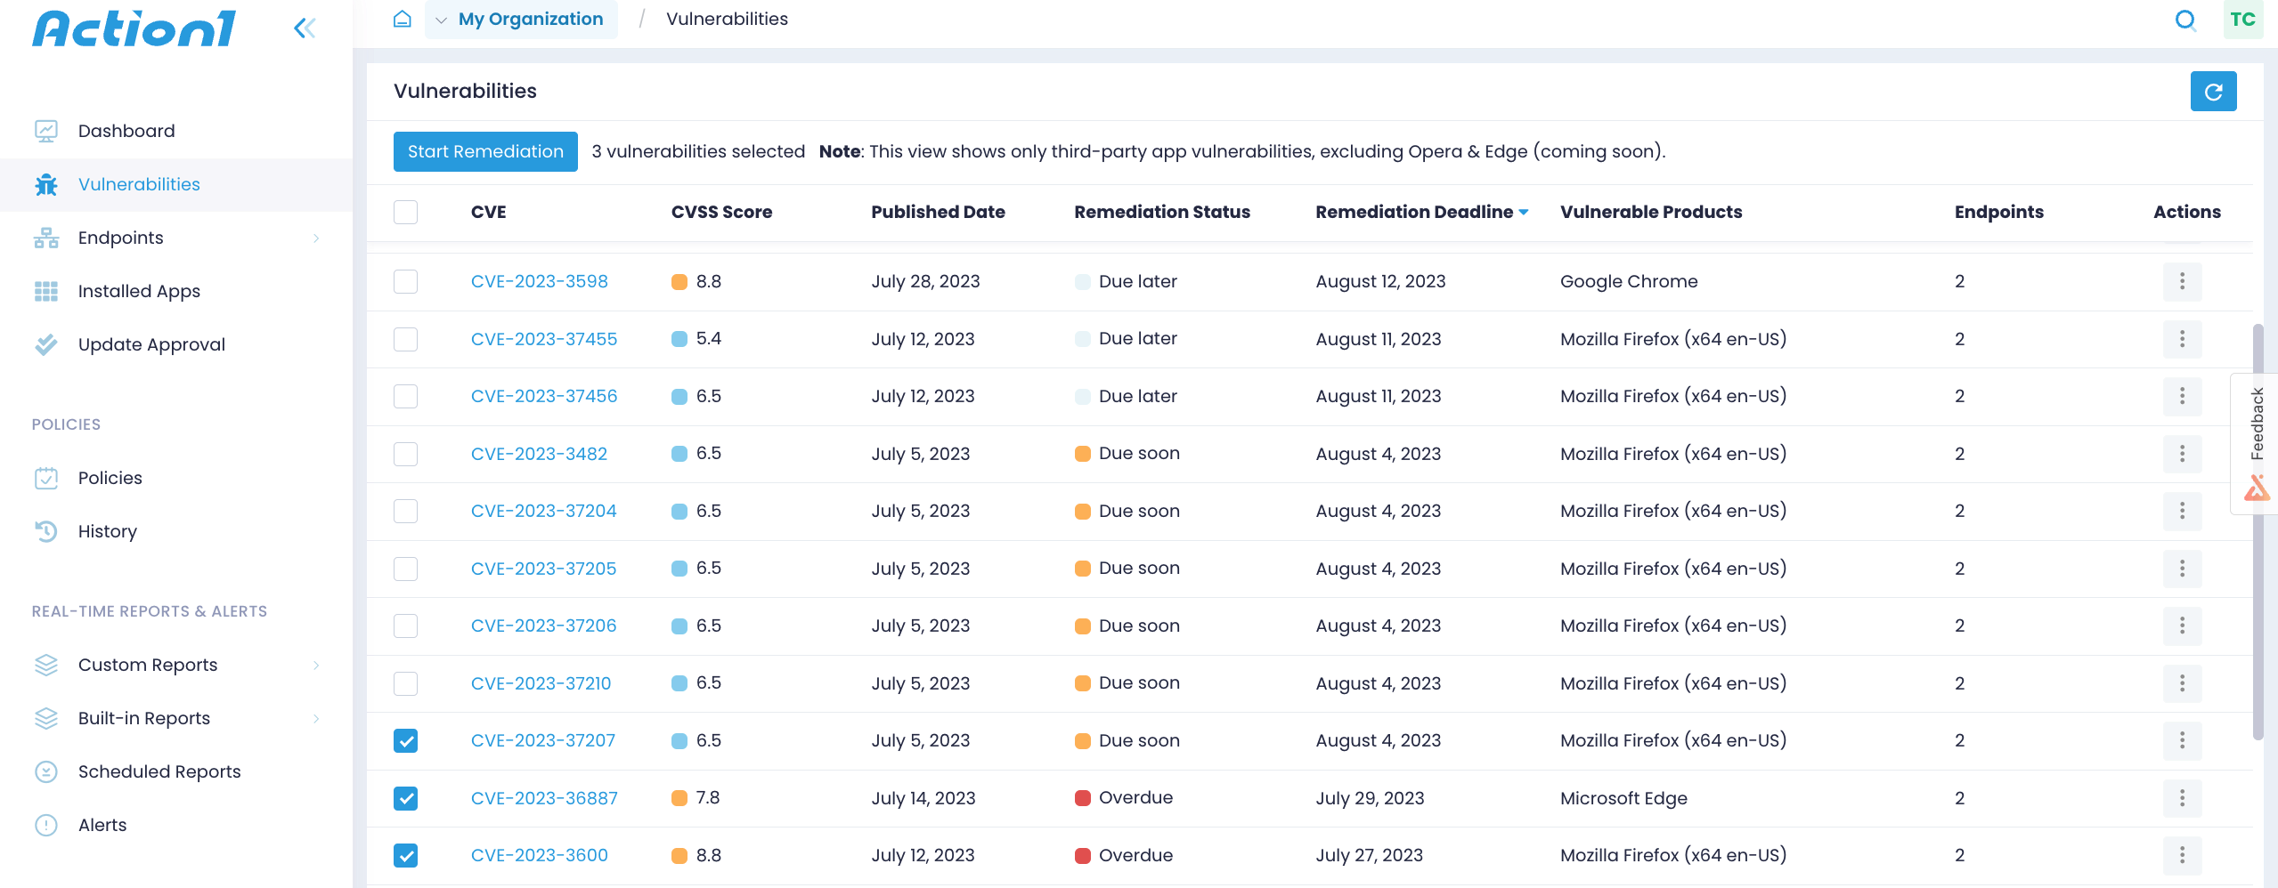Open the CVE-2023-3600 vulnerability link
This screenshot has width=2278, height=888.
point(539,855)
